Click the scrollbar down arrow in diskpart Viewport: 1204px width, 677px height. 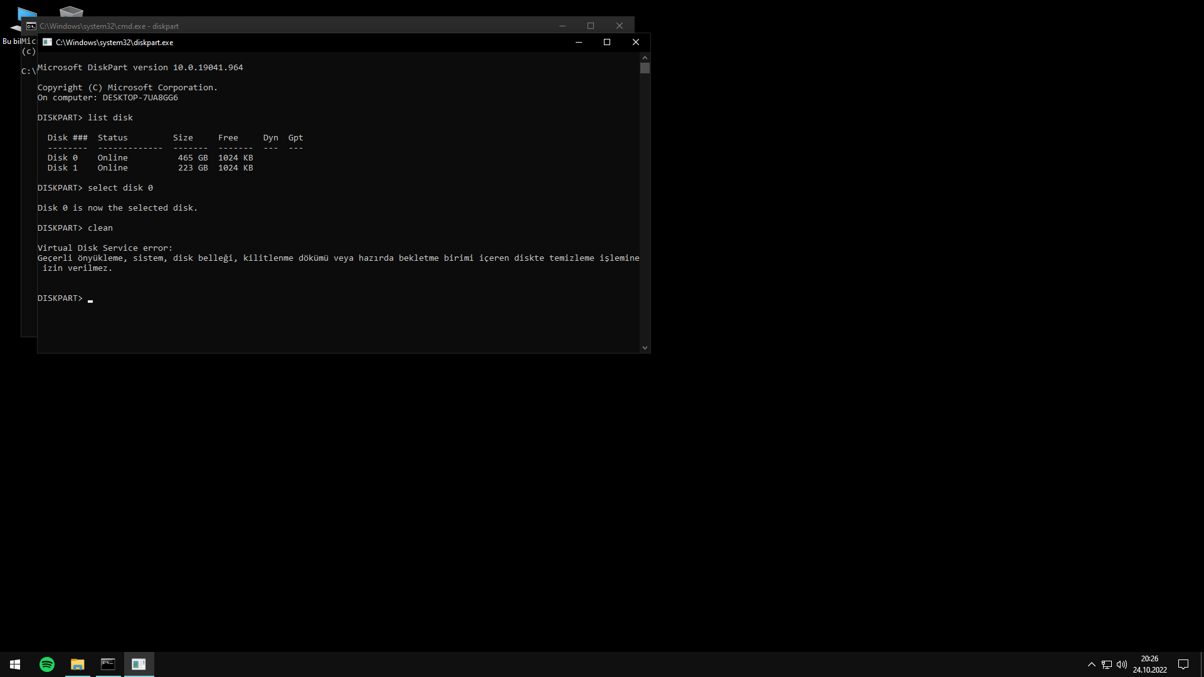click(645, 348)
